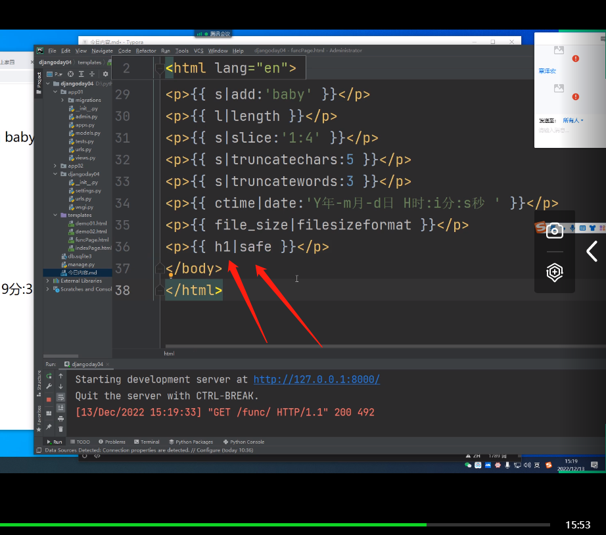The height and width of the screenshot is (535, 606).
Task: Expand the app02 folder
Action: 55,166
